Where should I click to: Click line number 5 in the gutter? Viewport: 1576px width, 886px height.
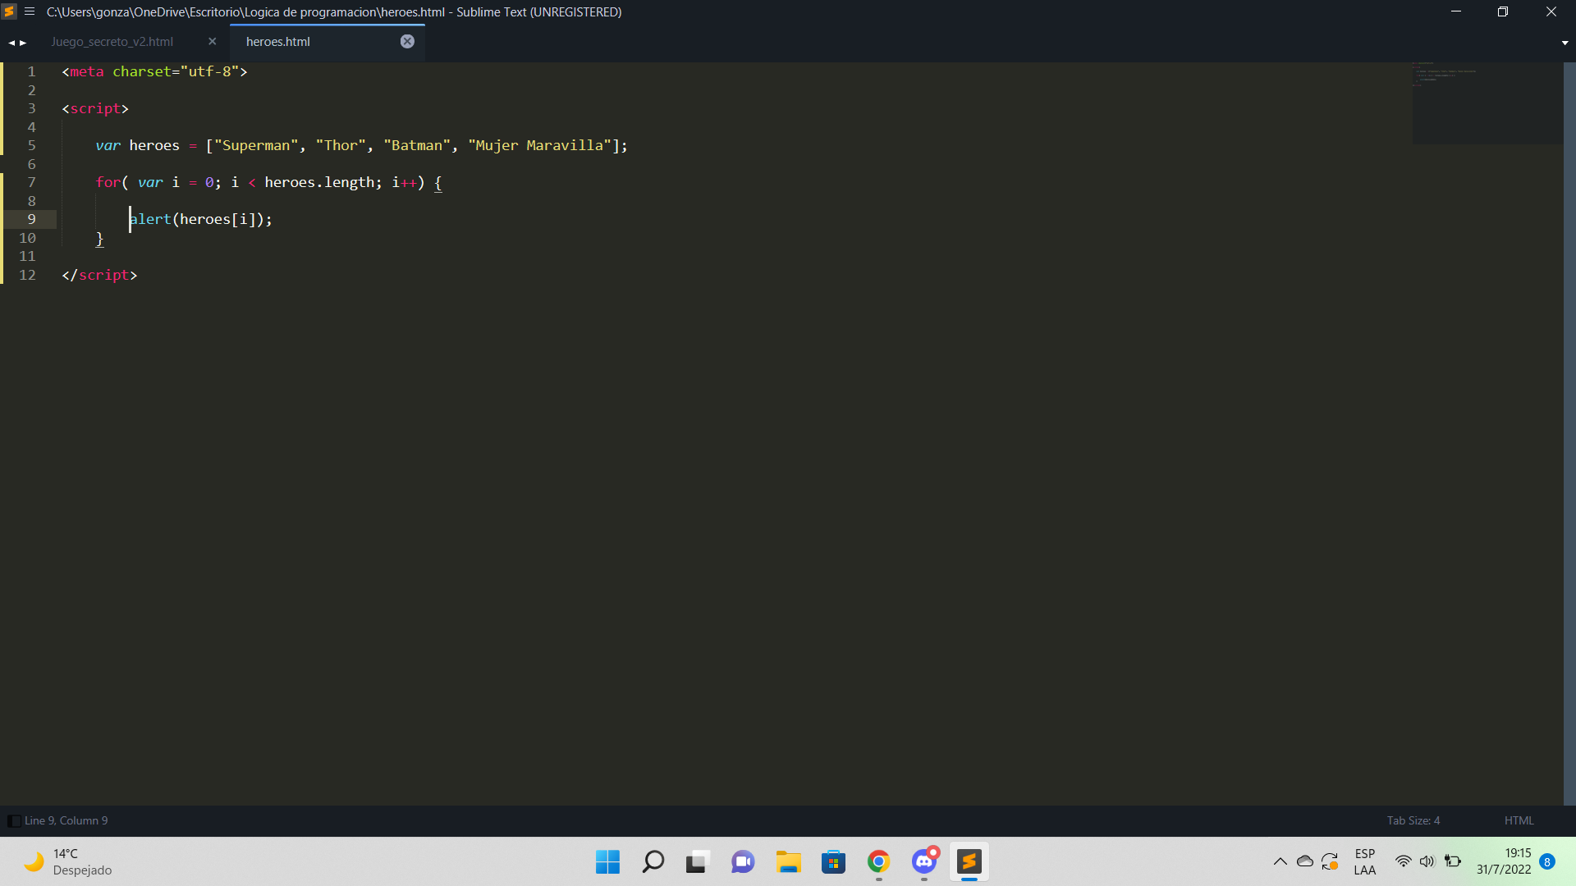coord(32,145)
